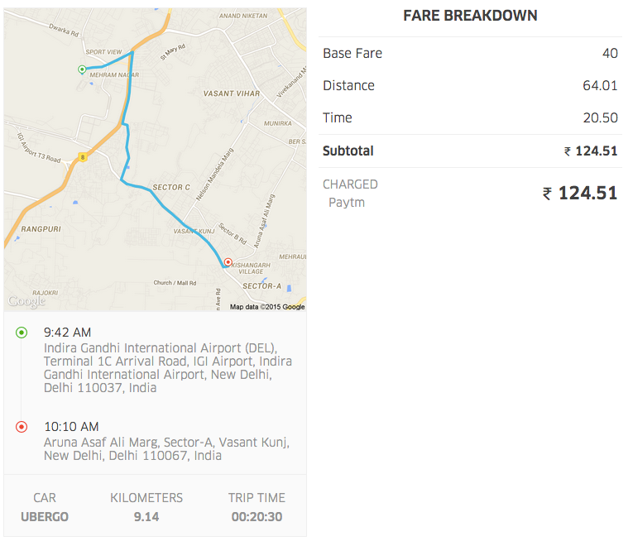Click the 9.14 kilometers value
Screen dimensions: 633x541
click(x=146, y=517)
